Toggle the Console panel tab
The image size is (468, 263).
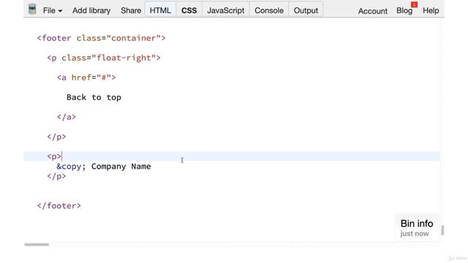tap(269, 9)
